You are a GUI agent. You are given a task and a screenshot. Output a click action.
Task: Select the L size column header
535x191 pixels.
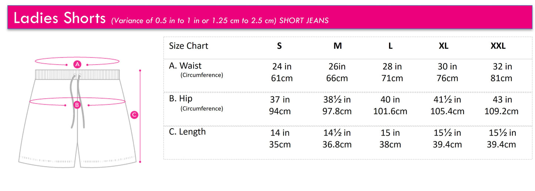(x=390, y=46)
